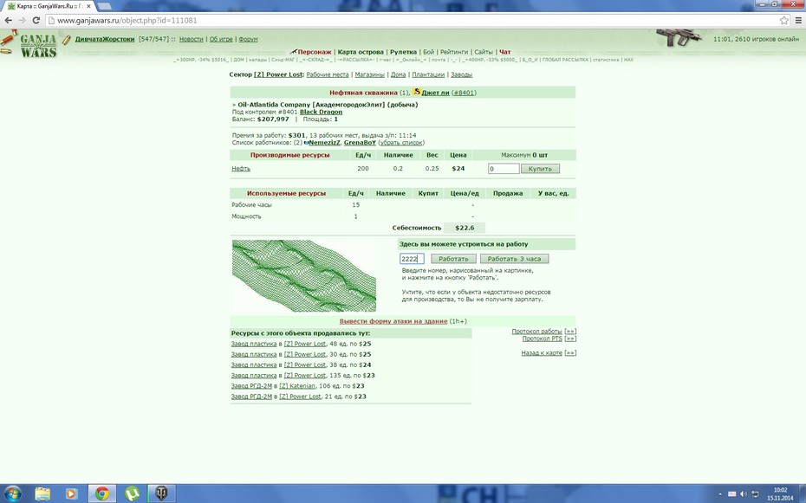Open worker NemezizZ profile
Image resolution: width=806 pixels, height=503 pixels.
pyautogui.click(x=324, y=143)
